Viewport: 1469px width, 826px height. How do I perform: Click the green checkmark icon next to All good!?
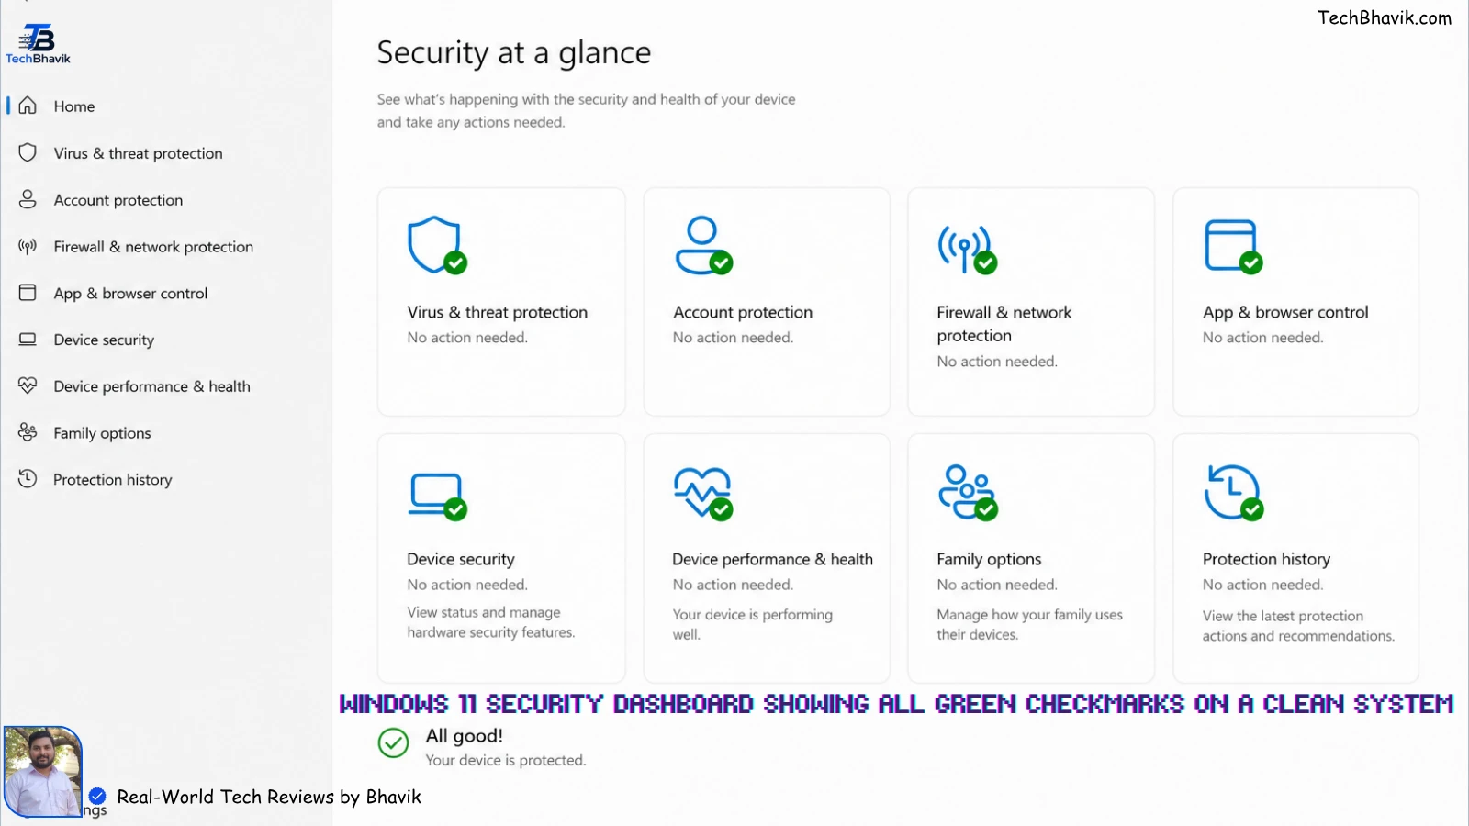(393, 742)
